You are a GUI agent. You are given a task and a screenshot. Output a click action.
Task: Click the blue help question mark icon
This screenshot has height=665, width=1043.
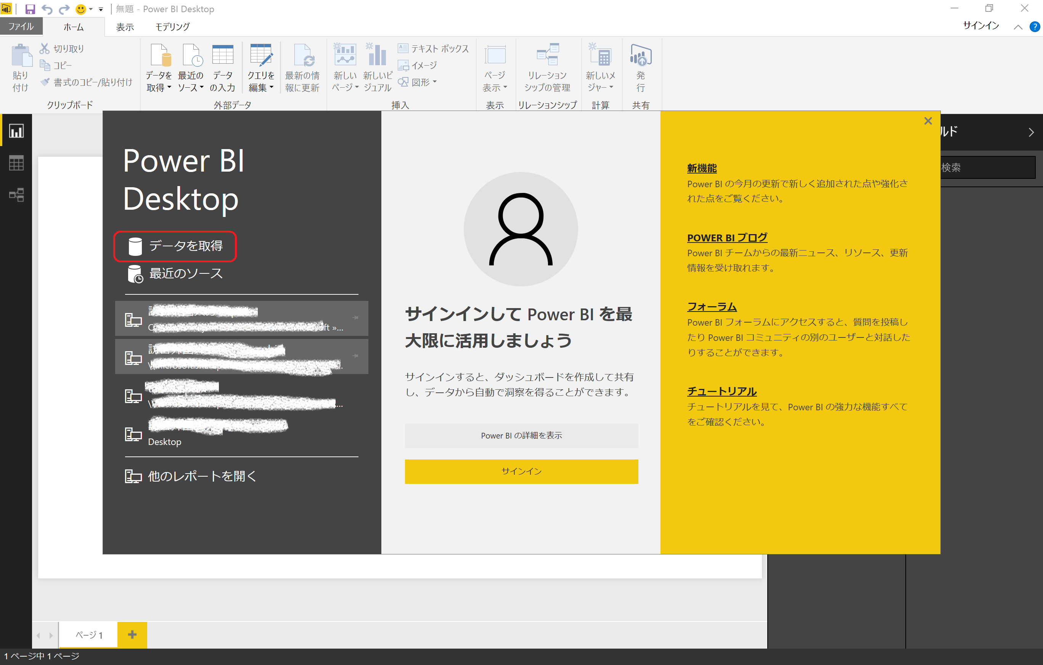pos(1035,27)
